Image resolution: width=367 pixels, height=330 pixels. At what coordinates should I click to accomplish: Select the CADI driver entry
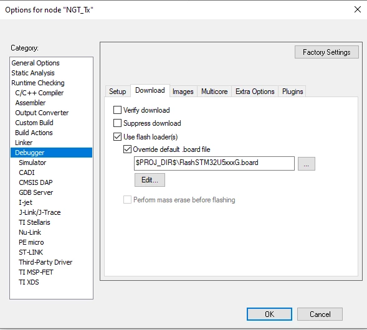point(51,172)
